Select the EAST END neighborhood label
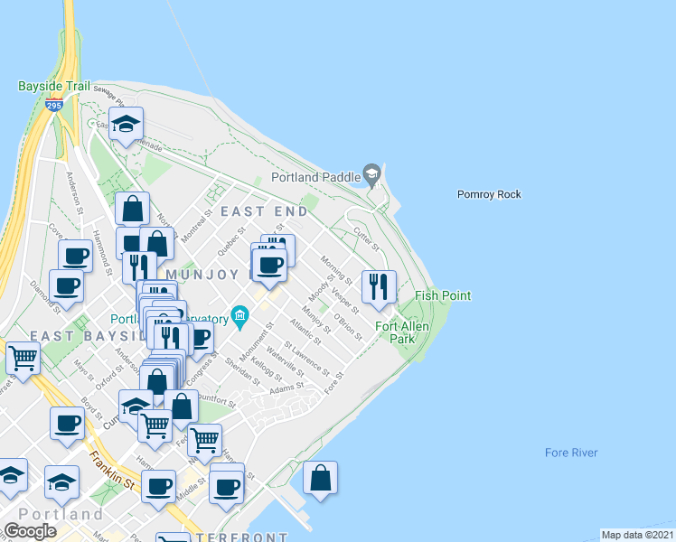This screenshot has width=676, height=542. 264,211
